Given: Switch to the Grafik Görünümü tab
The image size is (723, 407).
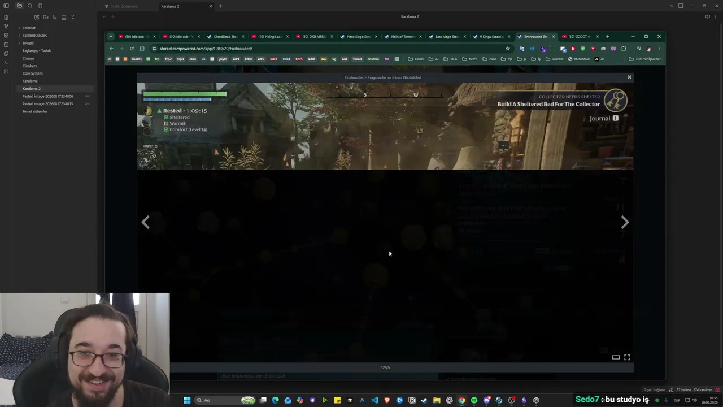Looking at the screenshot, I should (124, 6).
